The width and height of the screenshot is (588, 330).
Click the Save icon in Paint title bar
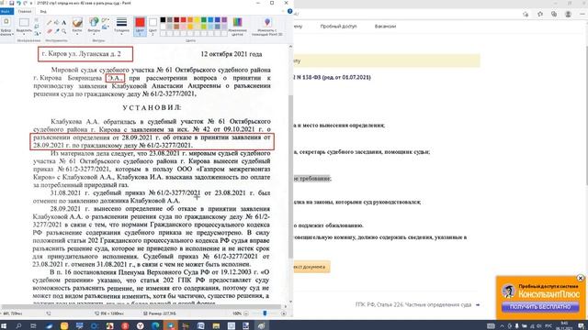click(x=12, y=3)
